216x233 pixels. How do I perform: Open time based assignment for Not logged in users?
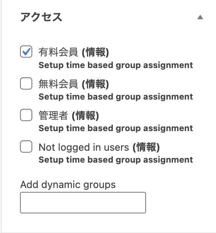pyautogui.click(x=116, y=160)
